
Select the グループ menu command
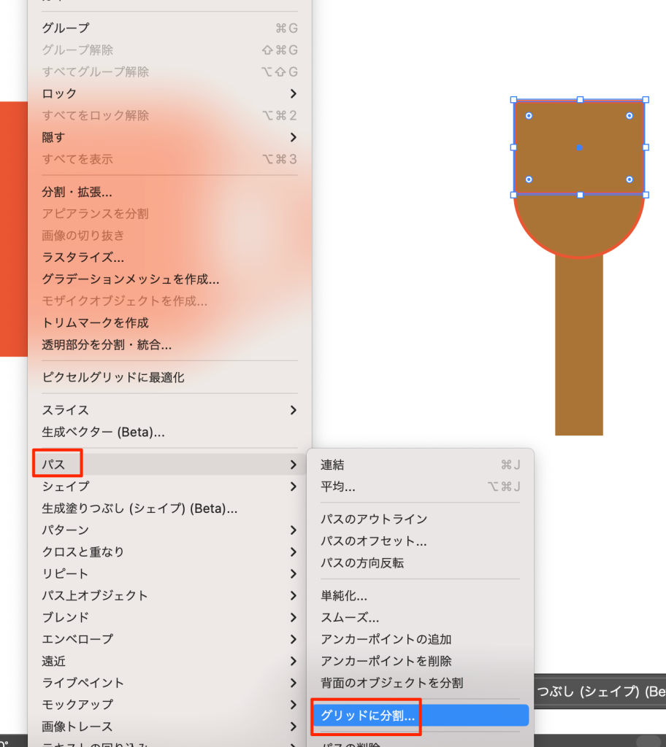pos(66,28)
